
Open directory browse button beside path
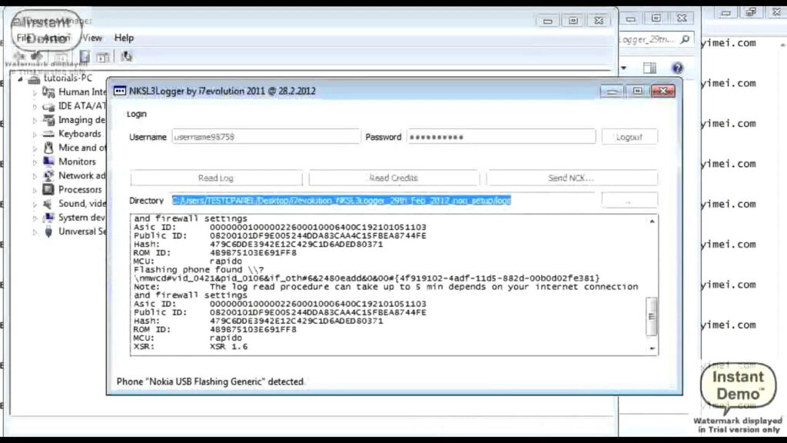pos(629,201)
